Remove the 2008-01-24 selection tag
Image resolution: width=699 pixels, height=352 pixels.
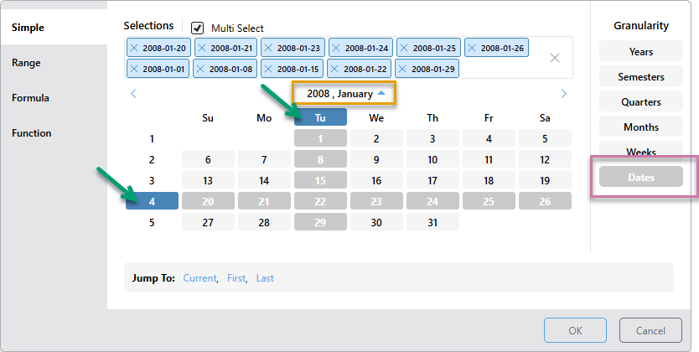(x=336, y=49)
